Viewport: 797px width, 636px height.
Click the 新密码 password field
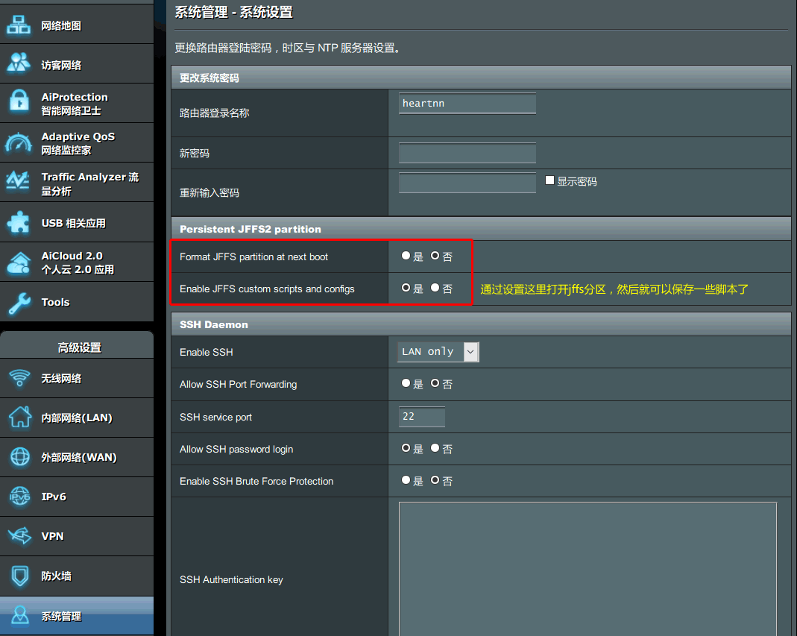[467, 153]
